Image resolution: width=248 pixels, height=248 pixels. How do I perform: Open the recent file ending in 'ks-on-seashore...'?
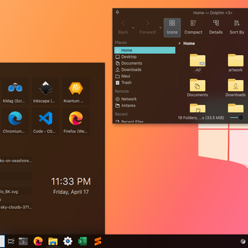16,161
